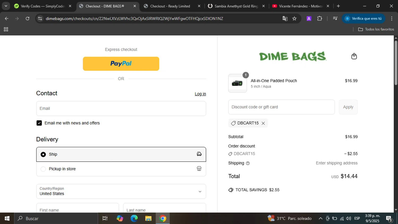Click the All-in-One Padded Pouch thumbnail
This screenshot has width=398, height=224.
pyautogui.click(x=237, y=83)
